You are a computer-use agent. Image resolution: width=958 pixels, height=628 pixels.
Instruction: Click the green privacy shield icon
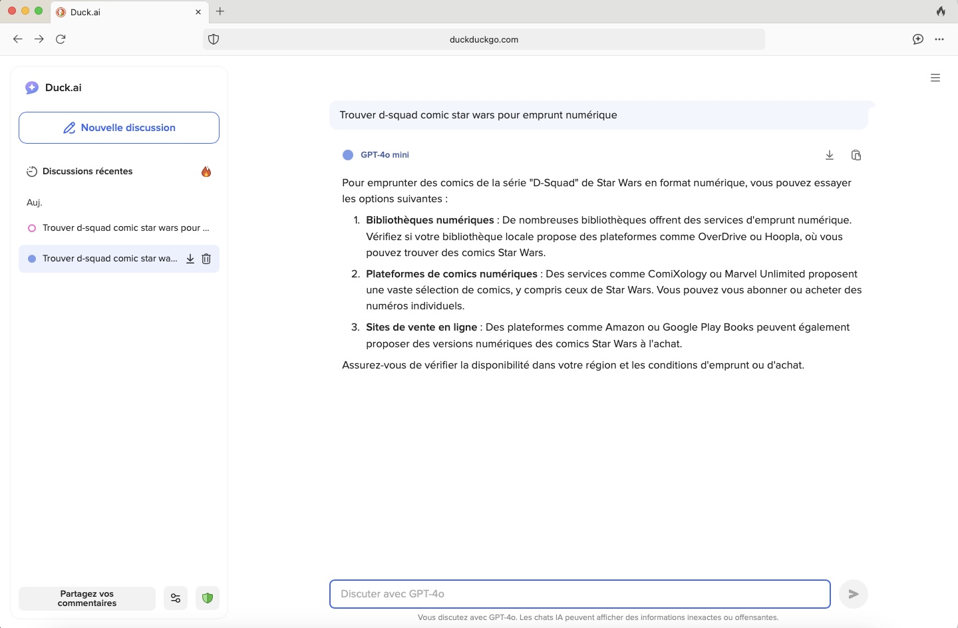[208, 598]
